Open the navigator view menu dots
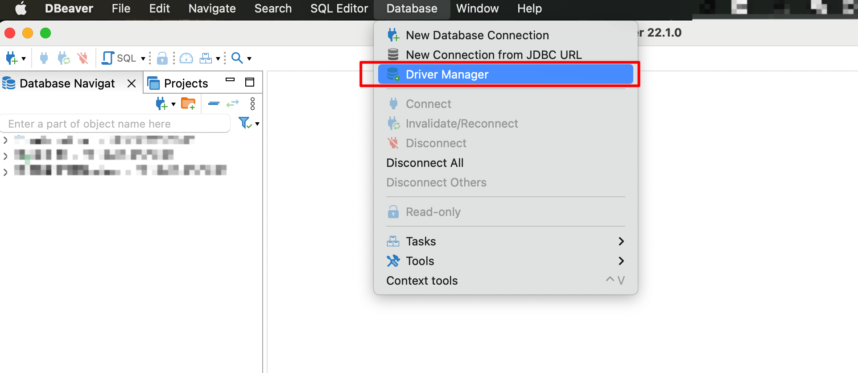The height and width of the screenshot is (373, 858). tap(253, 104)
